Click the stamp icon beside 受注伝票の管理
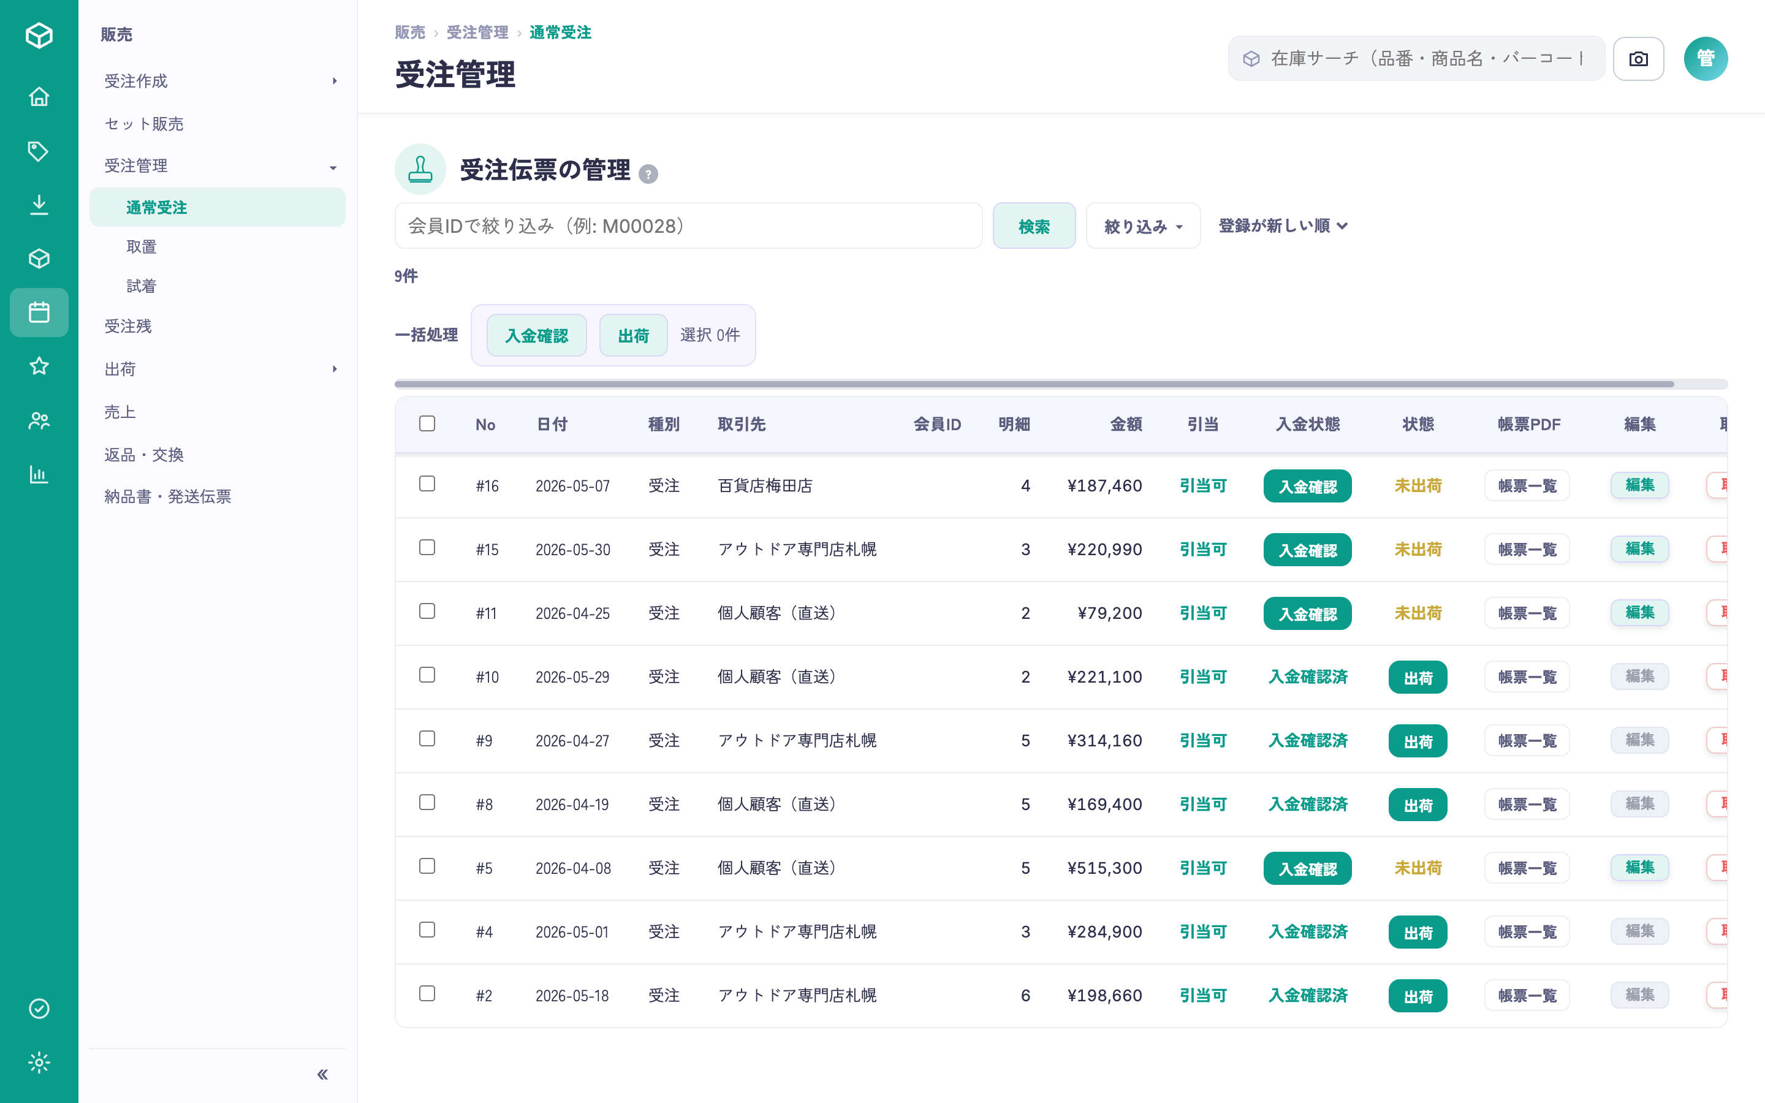The image size is (1765, 1103). [x=420, y=169]
